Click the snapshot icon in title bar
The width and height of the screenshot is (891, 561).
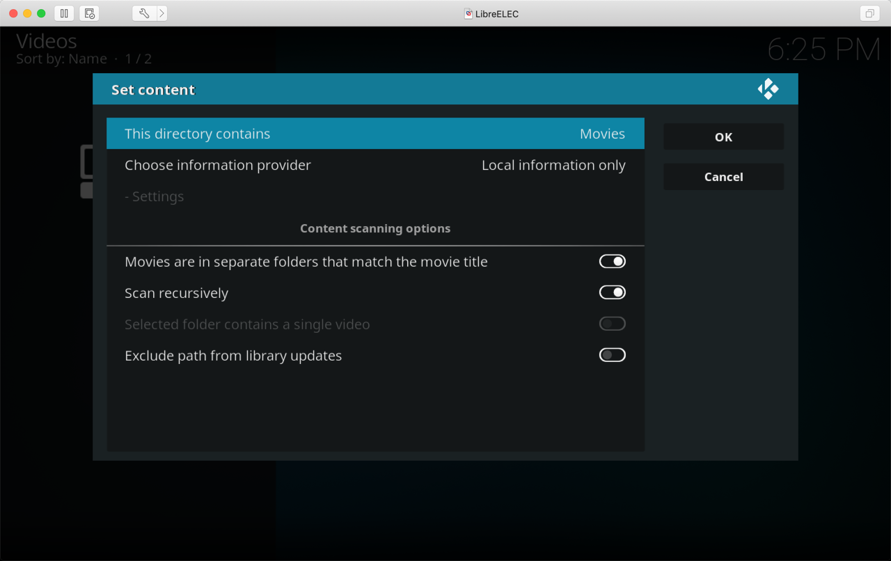tap(89, 13)
